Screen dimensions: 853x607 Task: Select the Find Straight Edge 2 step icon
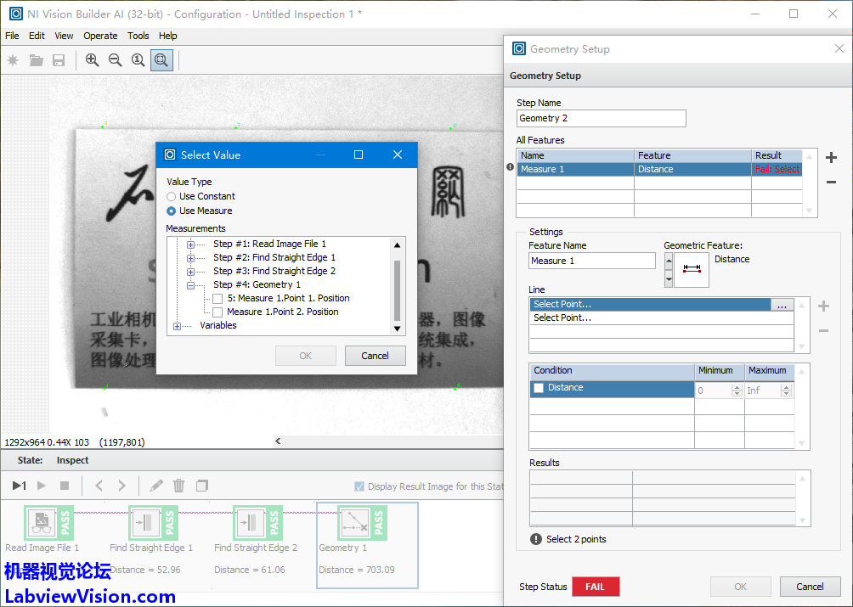click(x=258, y=522)
